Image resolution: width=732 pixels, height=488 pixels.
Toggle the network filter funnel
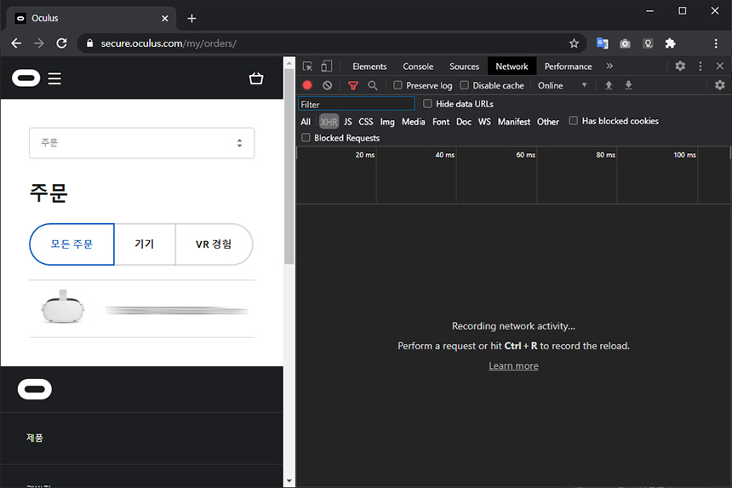click(353, 85)
